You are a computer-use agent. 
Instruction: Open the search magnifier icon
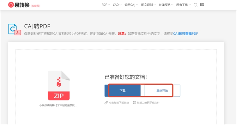(x=195, y=5)
